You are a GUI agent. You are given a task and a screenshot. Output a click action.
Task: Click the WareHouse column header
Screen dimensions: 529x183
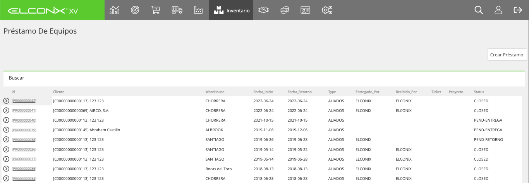215,92
